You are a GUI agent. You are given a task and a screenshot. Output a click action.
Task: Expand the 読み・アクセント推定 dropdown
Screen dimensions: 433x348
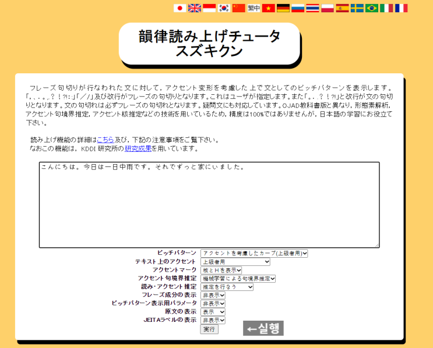(x=227, y=287)
